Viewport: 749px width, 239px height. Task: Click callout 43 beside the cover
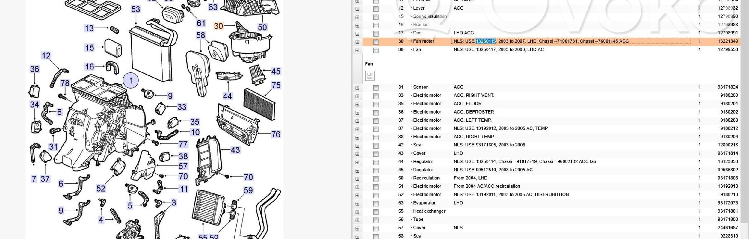pyautogui.click(x=235, y=150)
